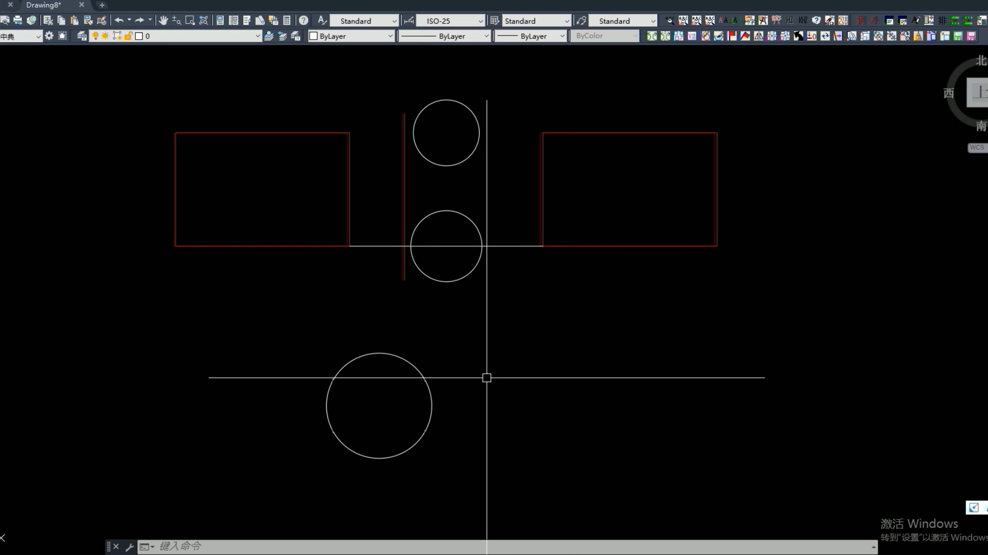Open the ByLayer color control dropdown

pos(390,36)
